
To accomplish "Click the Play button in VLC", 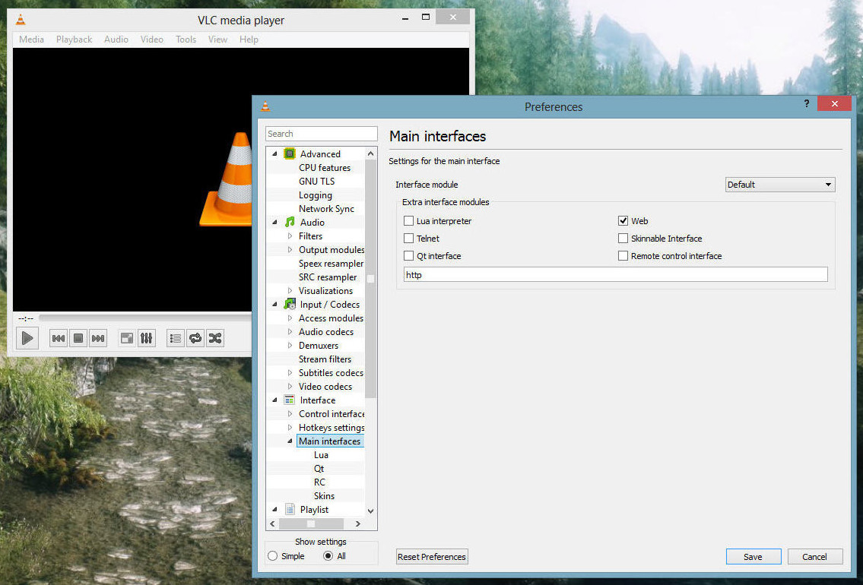I will [27, 338].
